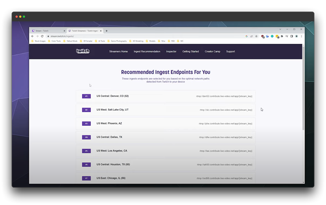Click the Houston rtmp endpoint URL

225,165
